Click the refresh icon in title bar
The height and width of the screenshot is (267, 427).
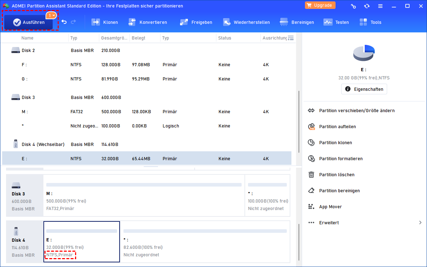tap(367, 6)
